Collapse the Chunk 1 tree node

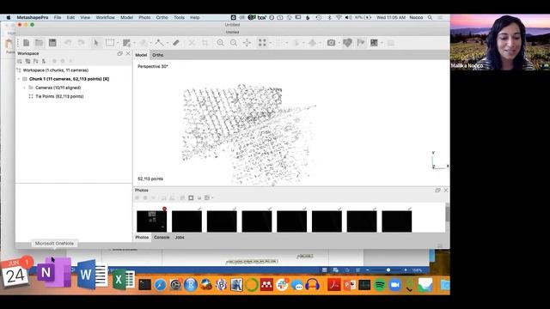[19, 79]
